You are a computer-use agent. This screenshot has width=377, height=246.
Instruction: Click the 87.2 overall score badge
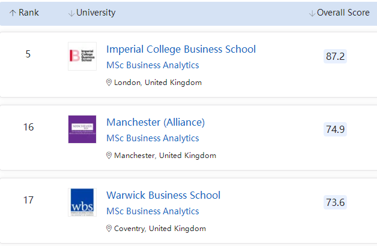click(x=335, y=56)
